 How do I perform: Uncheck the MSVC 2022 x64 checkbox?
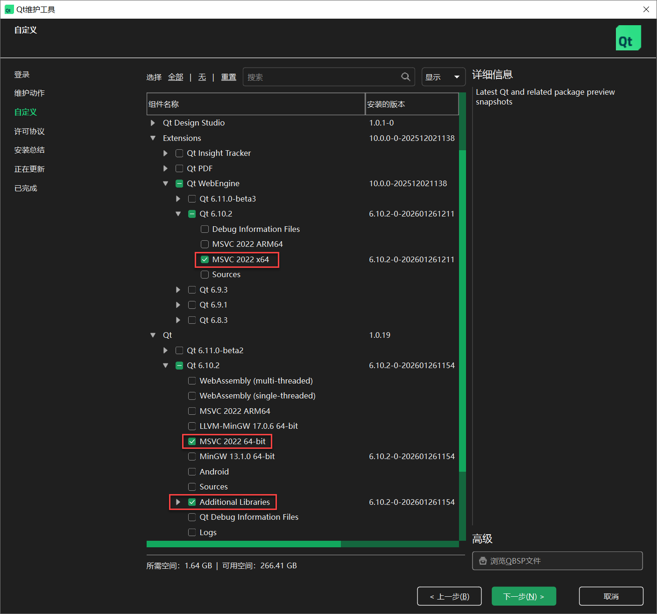pos(205,259)
